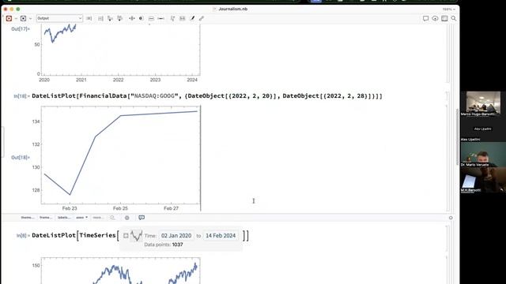The width and height of the screenshot is (506, 284).
Task: Click the TimeSeries function name in In[8]
Action: 97,235
